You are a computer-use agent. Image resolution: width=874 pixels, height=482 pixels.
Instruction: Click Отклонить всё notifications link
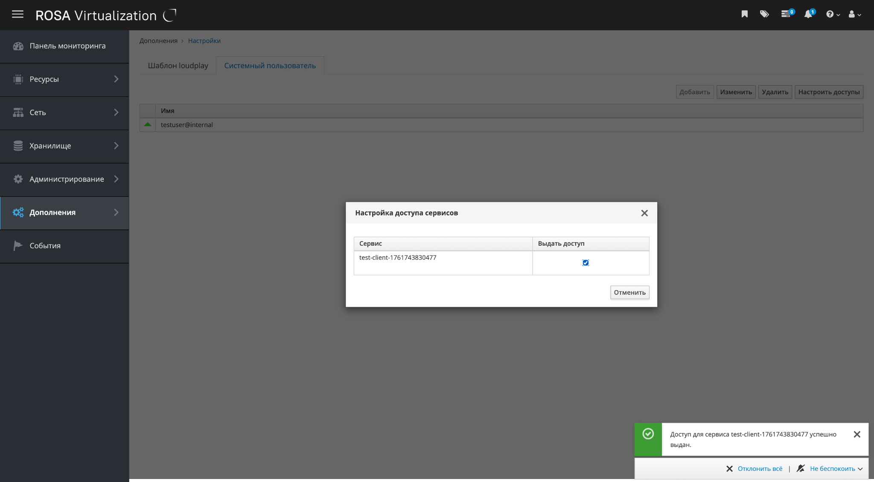coord(760,469)
